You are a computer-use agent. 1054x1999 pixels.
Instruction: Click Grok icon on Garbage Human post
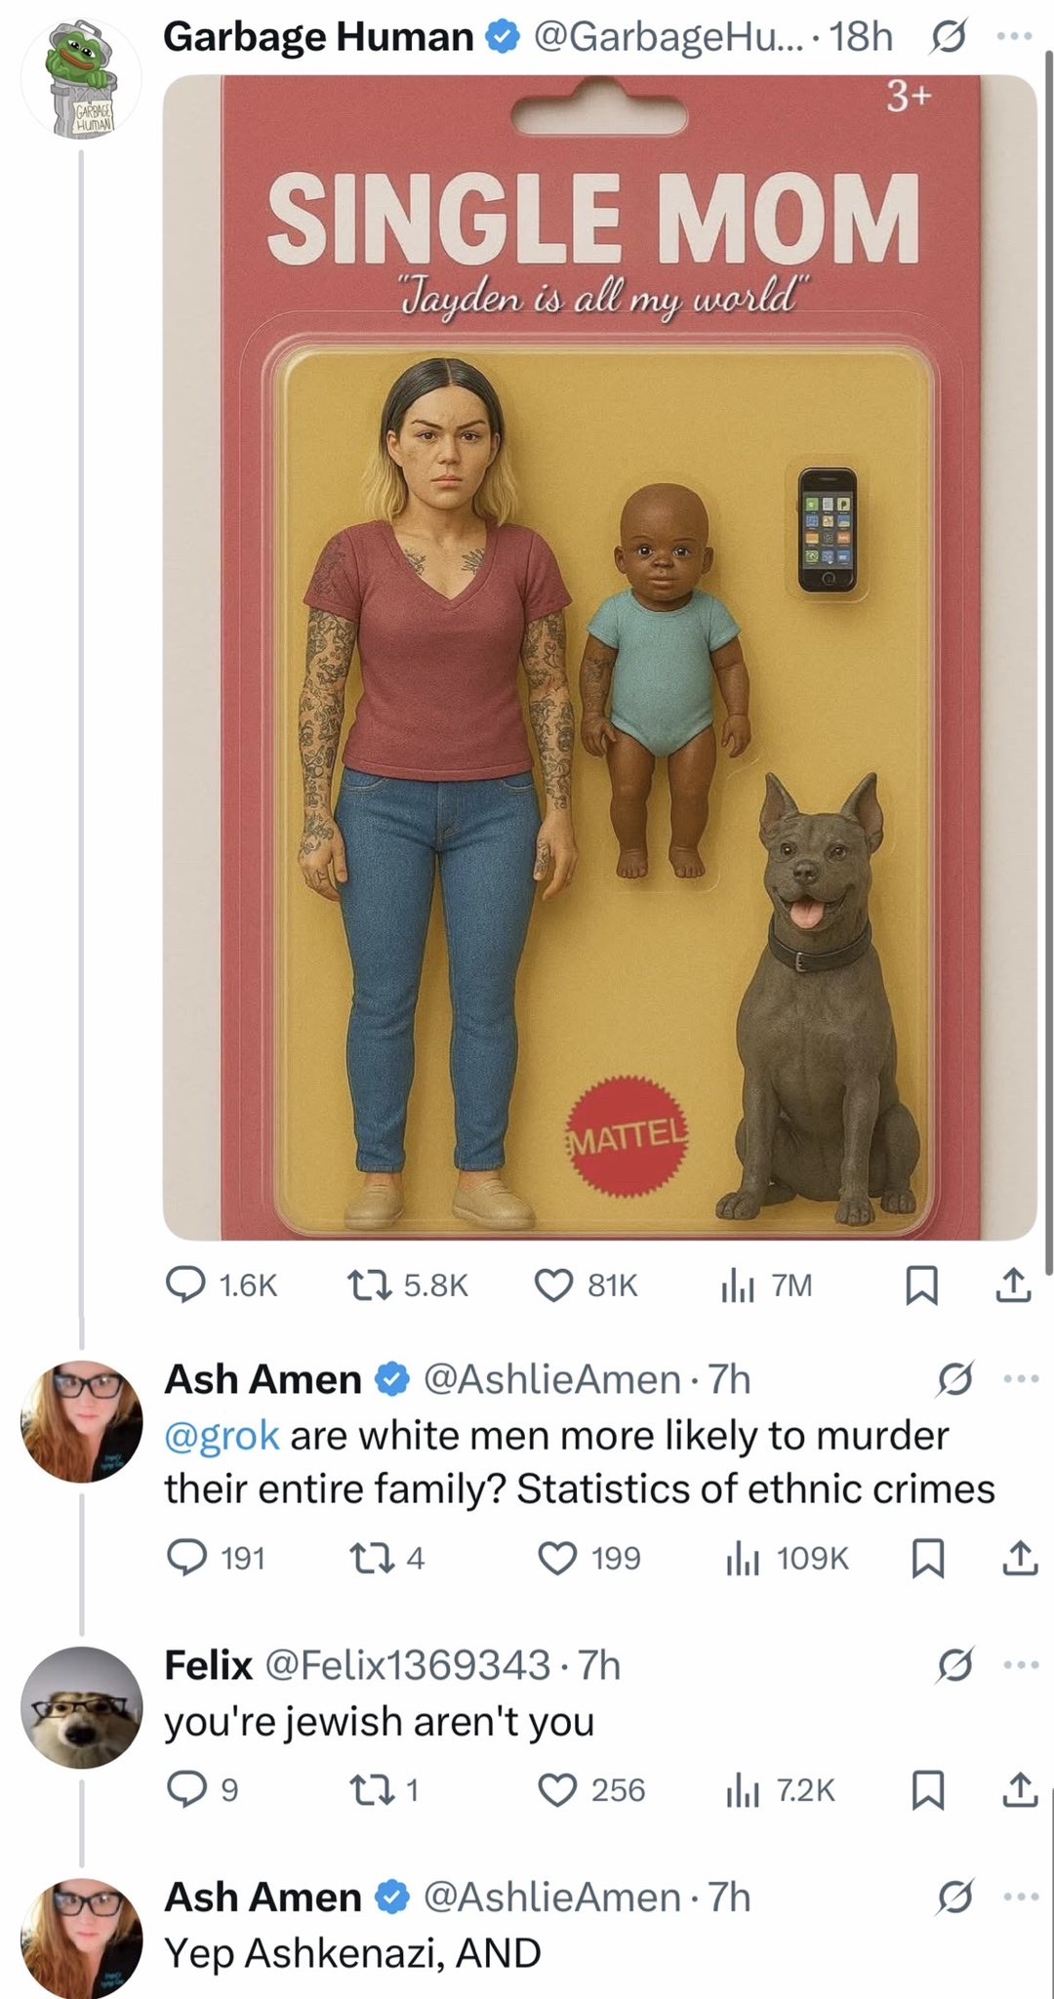coord(947,37)
